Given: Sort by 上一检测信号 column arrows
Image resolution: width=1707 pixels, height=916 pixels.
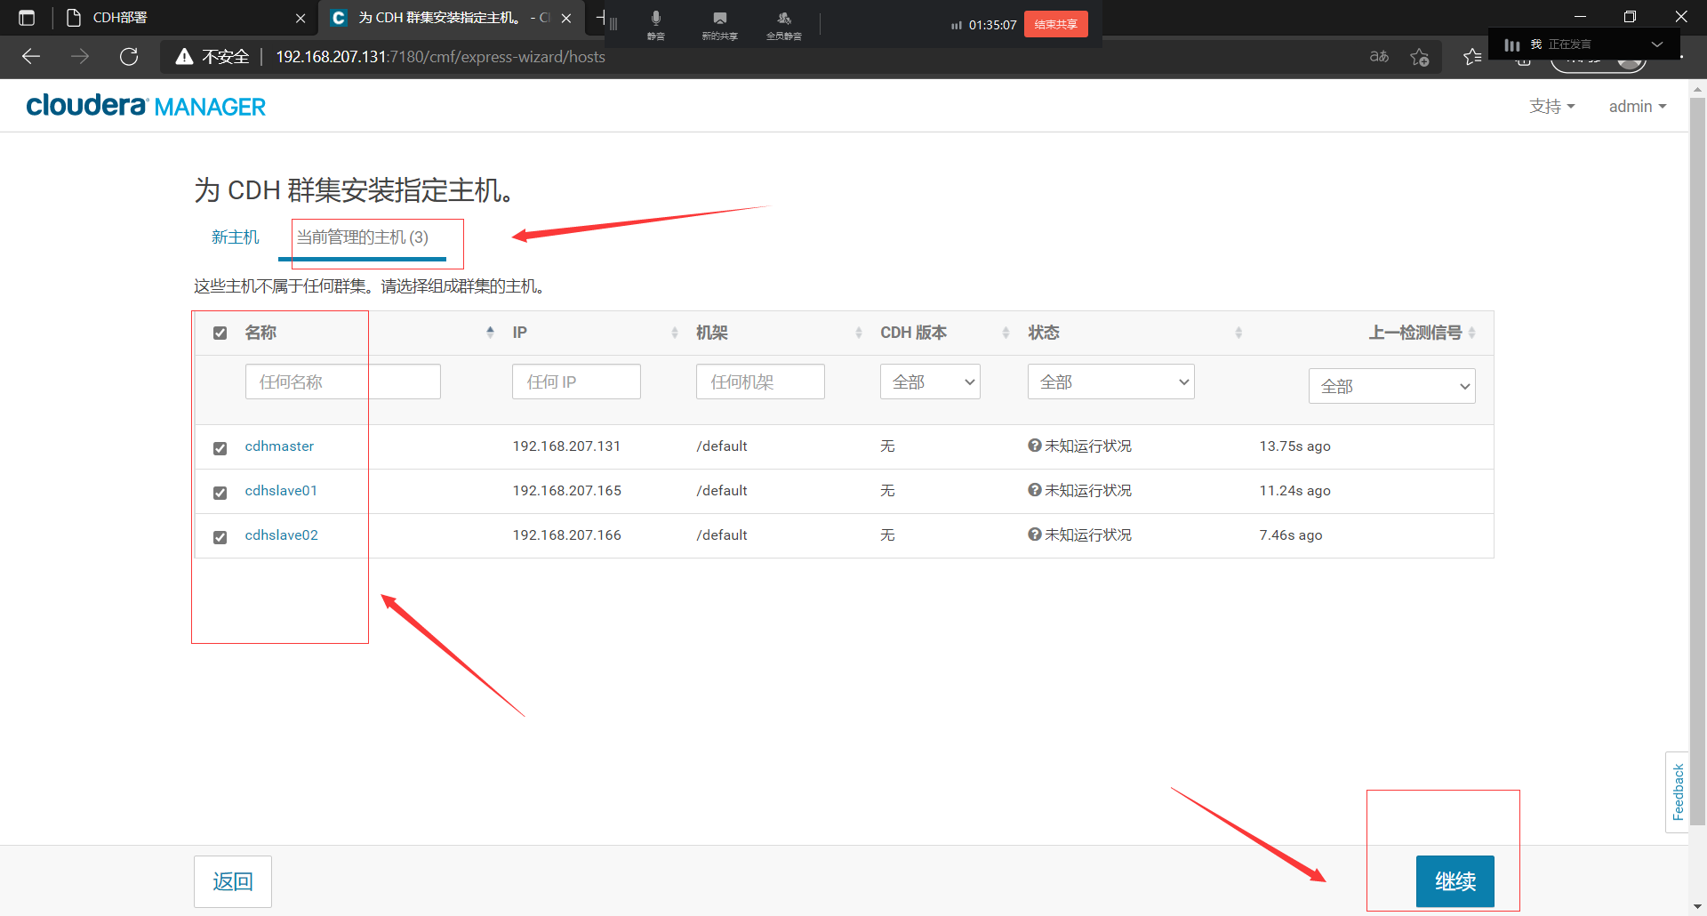Looking at the screenshot, I should (x=1472, y=333).
